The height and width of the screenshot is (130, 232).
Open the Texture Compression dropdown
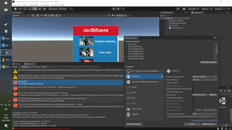[x=205, y=77]
